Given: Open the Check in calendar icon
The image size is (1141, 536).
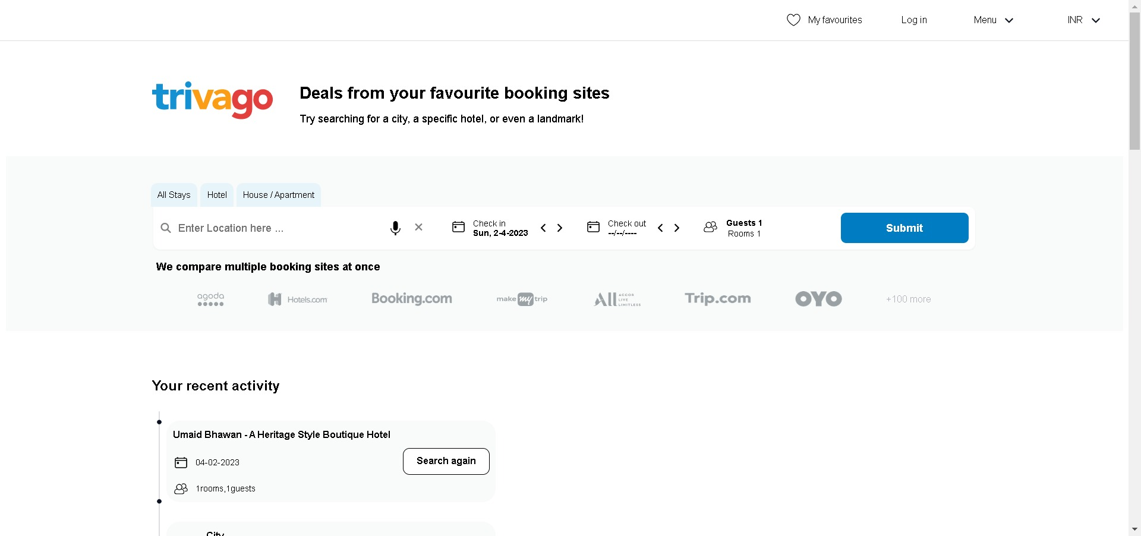Looking at the screenshot, I should click(x=458, y=227).
